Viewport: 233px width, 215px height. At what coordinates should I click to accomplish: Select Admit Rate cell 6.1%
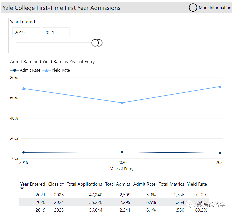151,210
